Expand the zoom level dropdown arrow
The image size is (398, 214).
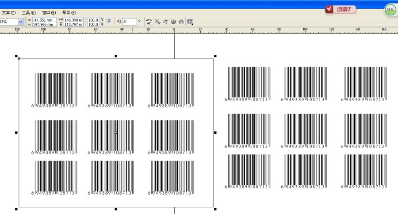tap(20, 22)
